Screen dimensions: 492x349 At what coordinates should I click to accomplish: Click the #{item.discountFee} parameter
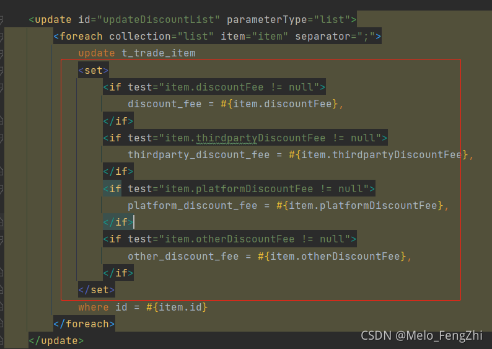click(279, 104)
